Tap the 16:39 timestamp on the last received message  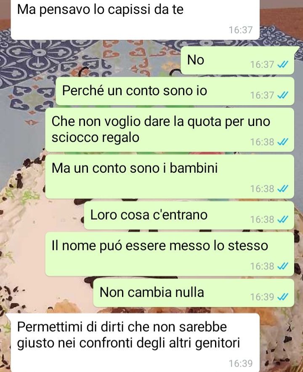click(x=241, y=364)
